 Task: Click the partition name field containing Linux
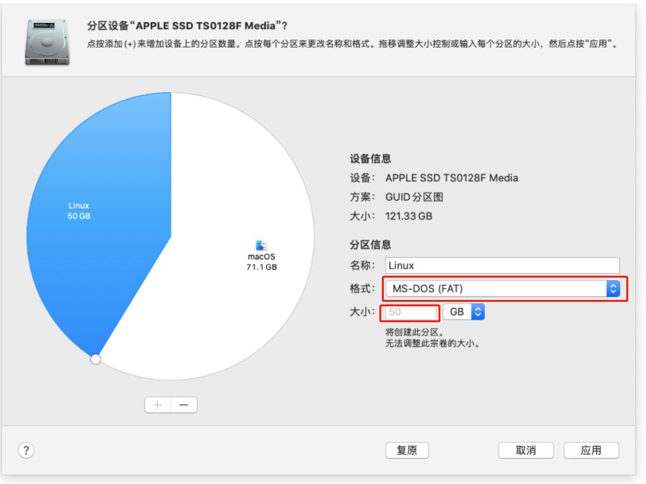[x=503, y=266]
